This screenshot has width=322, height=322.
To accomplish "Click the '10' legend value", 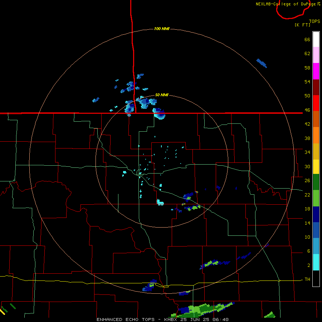I will click(x=307, y=237).
